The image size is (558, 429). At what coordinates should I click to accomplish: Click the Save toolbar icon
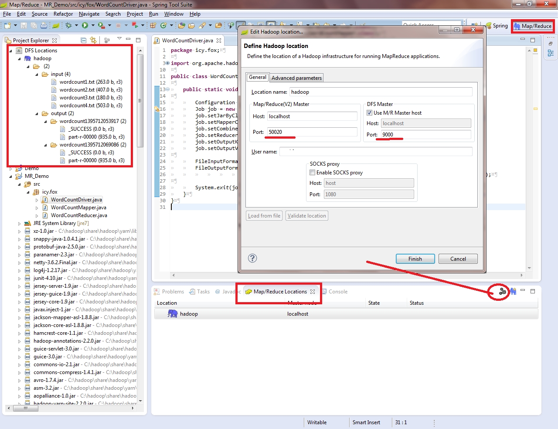[24, 26]
